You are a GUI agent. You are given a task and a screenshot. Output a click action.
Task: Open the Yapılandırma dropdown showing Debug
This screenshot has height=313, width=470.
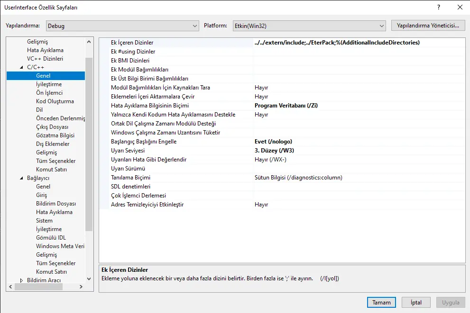point(122,26)
